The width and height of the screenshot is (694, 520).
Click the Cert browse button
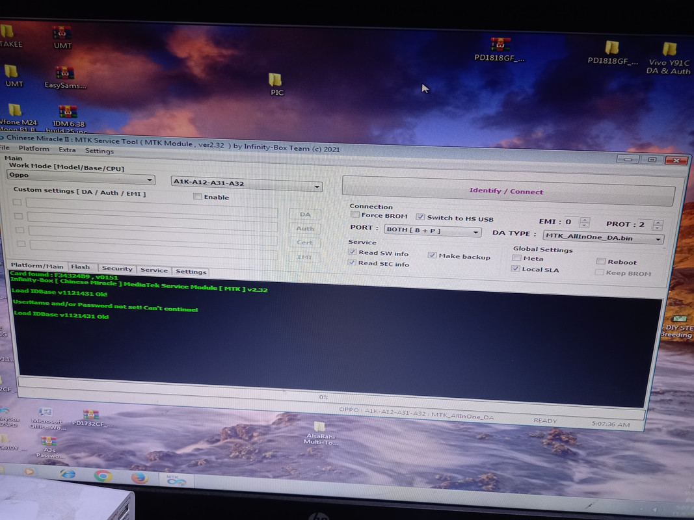pyautogui.click(x=304, y=242)
